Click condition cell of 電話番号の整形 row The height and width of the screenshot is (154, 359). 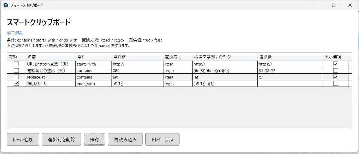94,70
